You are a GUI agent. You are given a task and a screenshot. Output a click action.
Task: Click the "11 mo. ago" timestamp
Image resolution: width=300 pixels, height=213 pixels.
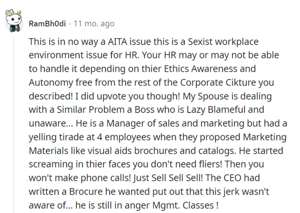point(94,23)
